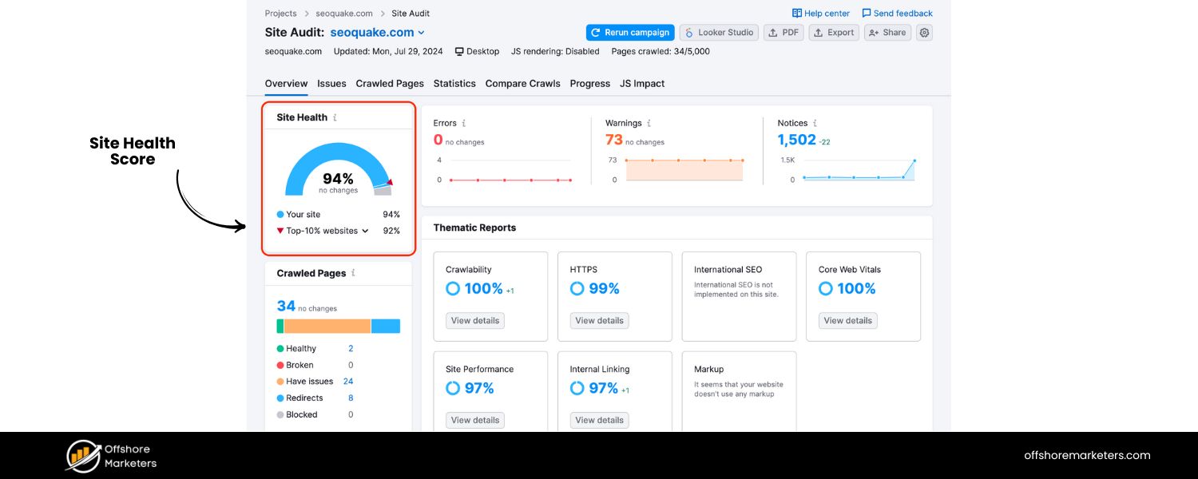Click the Export upload icon
This screenshot has width=1198, height=479.
pos(818,32)
